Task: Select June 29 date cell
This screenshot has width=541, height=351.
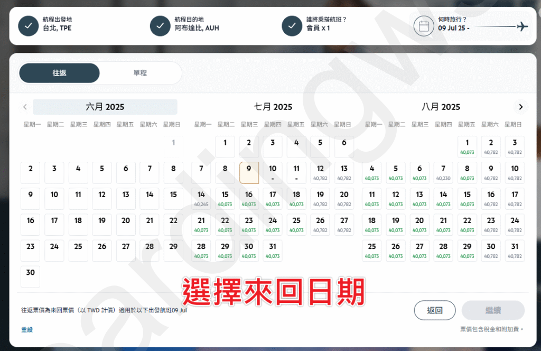Action: coord(173,251)
